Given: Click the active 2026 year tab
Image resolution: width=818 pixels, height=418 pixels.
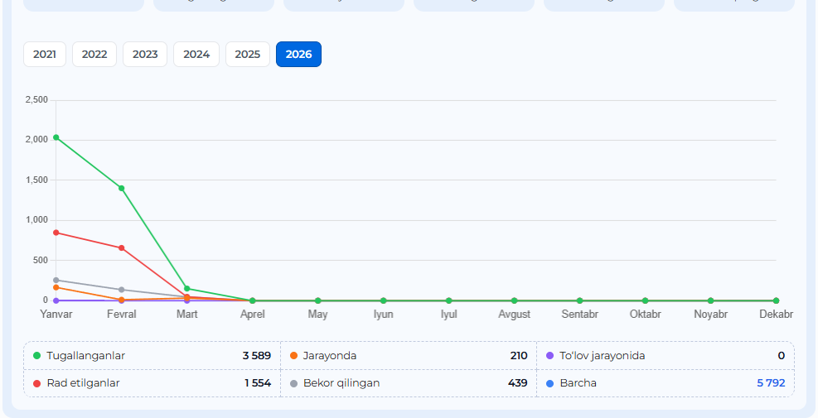Looking at the screenshot, I should click(298, 55).
